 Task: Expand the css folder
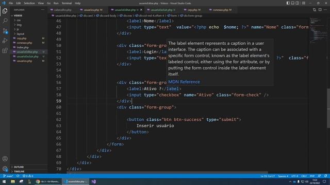coord(19,20)
